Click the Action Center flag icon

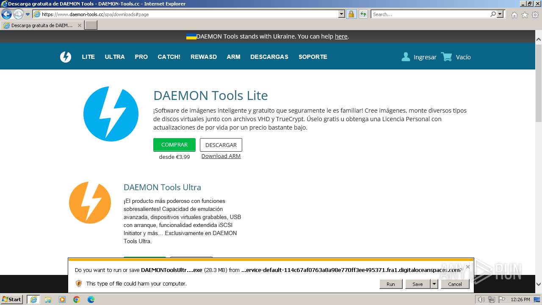pyautogui.click(x=501, y=299)
